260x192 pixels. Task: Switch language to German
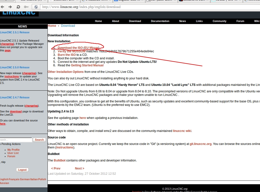pyautogui.click(x=25, y=179)
